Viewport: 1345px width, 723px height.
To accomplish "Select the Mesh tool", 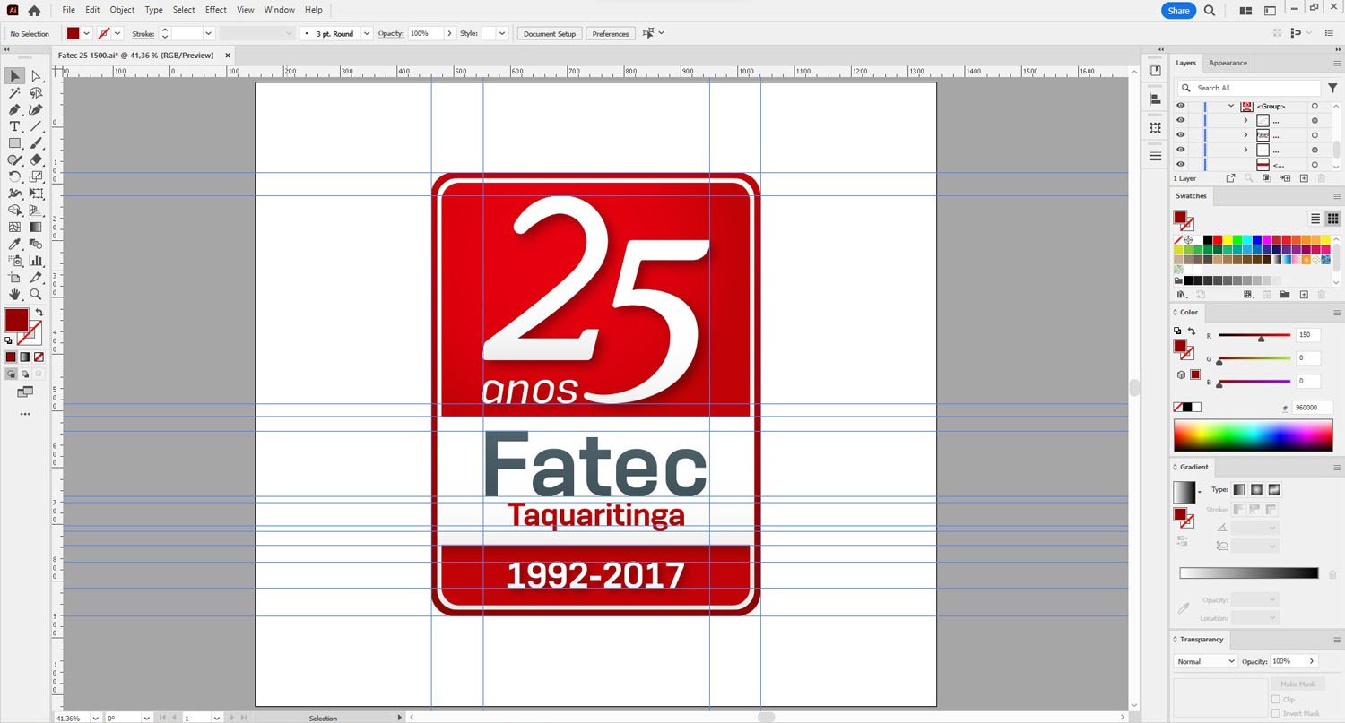I will pos(14,228).
